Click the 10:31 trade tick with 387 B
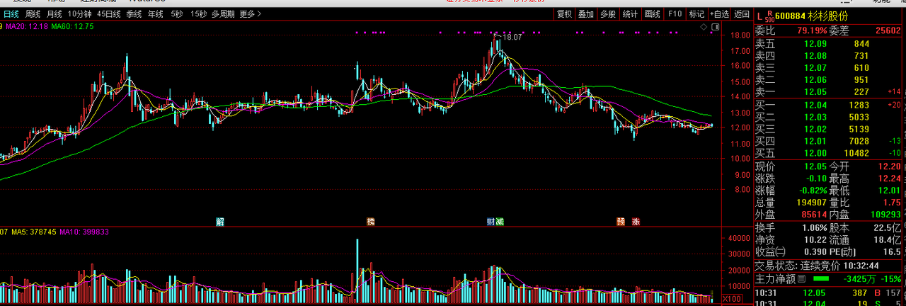906x306 pixels. click(x=830, y=293)
